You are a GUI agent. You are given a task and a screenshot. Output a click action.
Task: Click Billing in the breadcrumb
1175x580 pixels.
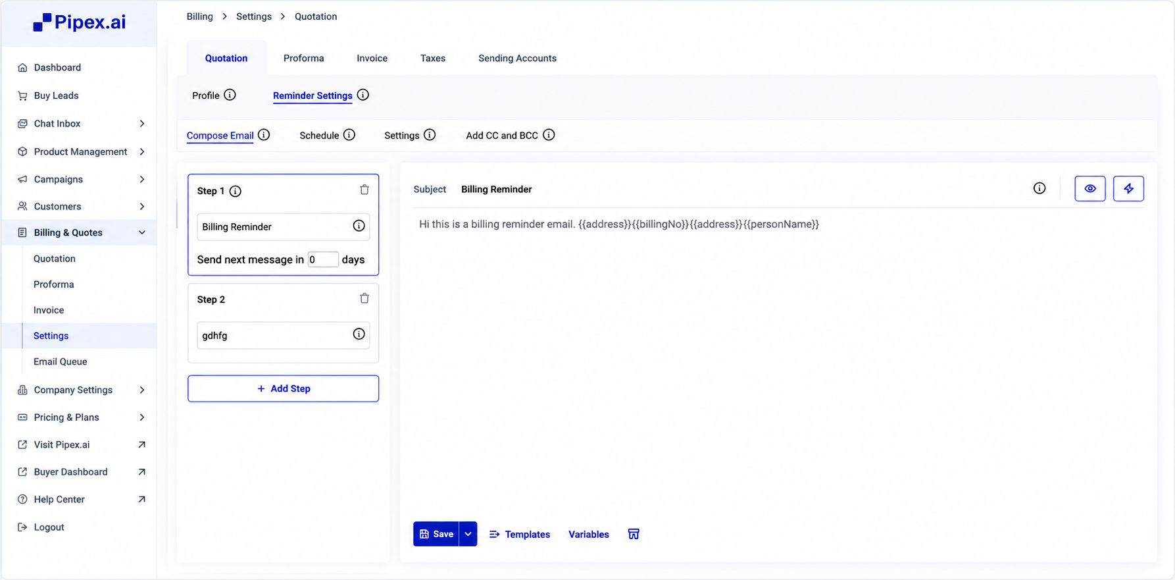tap(199, 16)
